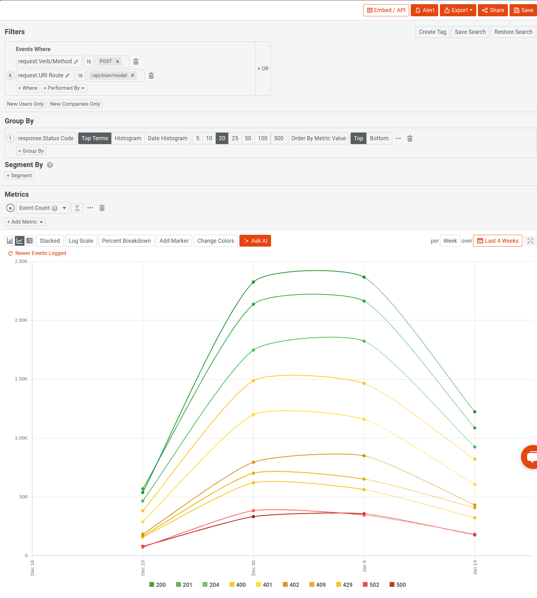
Task: Click the Ask AI button
Action: 255,241
